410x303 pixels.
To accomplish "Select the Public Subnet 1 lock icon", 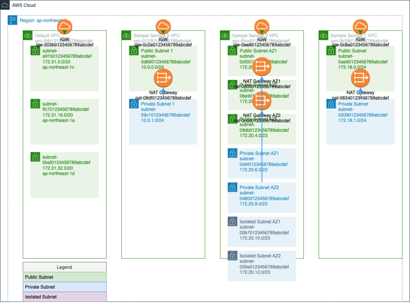I will tap(134, 51).
